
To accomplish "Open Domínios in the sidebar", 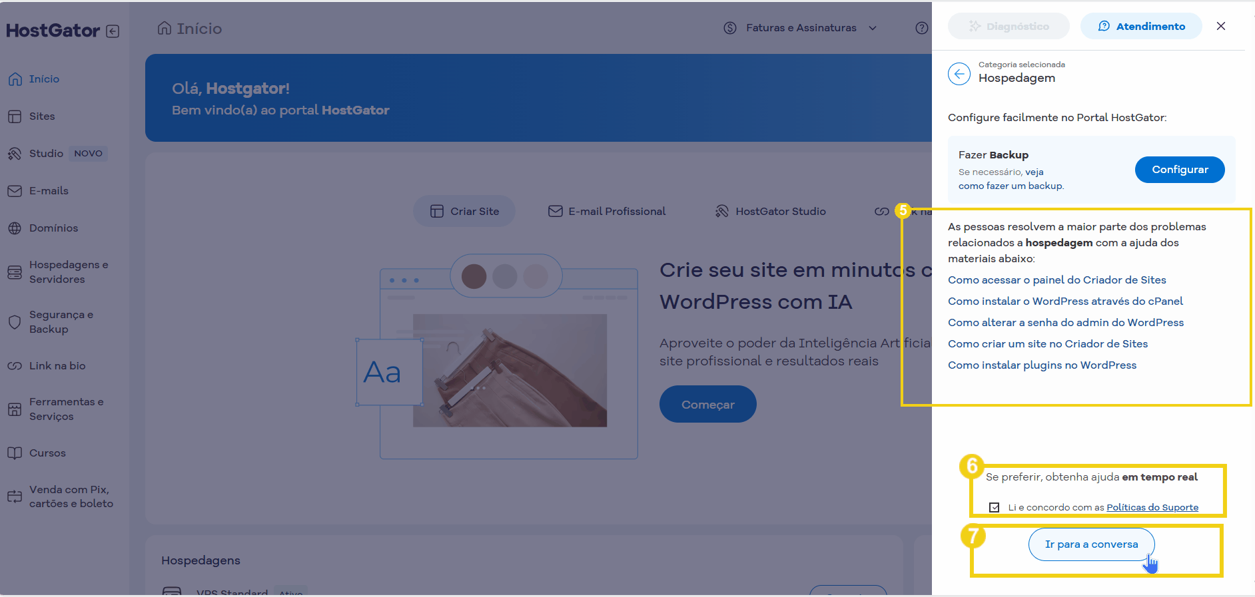I will (x=43, y=228).
